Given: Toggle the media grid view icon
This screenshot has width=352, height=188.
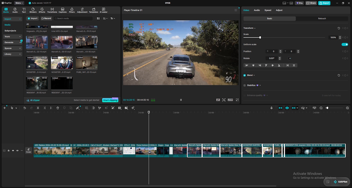Looking at the screenshot, I should tap(98, 18).
